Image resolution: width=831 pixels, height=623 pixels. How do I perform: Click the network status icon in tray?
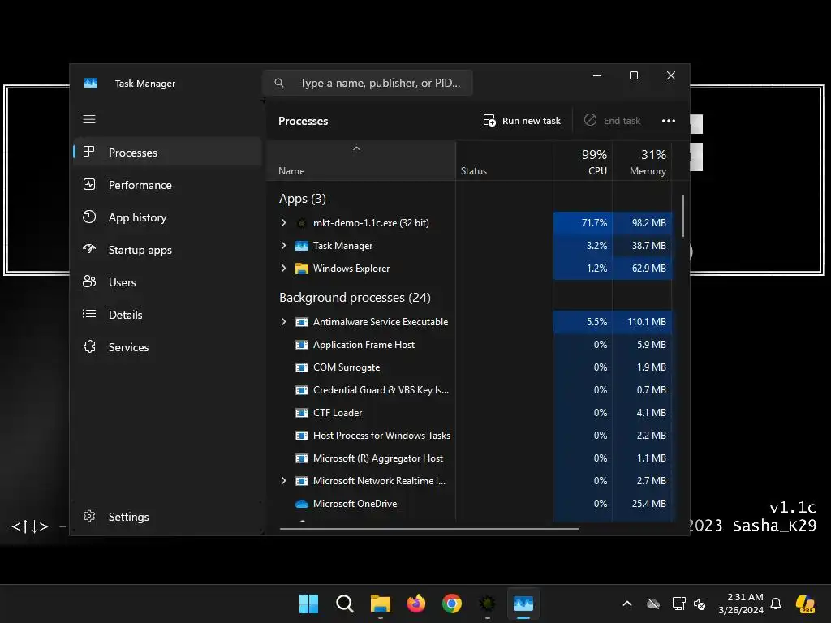(678, 604)
